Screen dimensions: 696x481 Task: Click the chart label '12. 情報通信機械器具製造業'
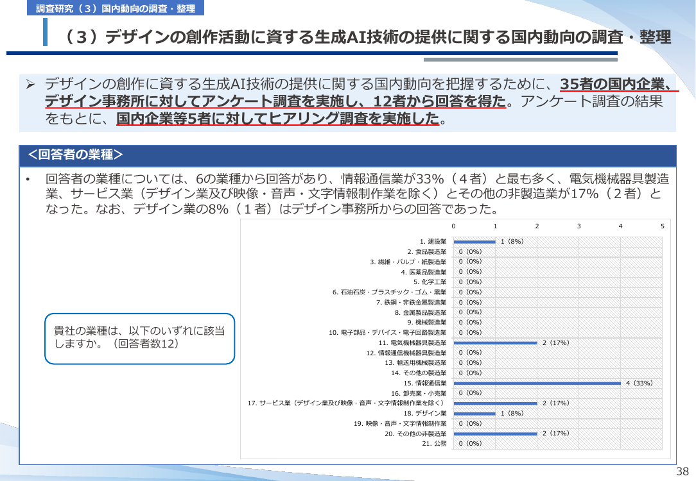[406, 353]
